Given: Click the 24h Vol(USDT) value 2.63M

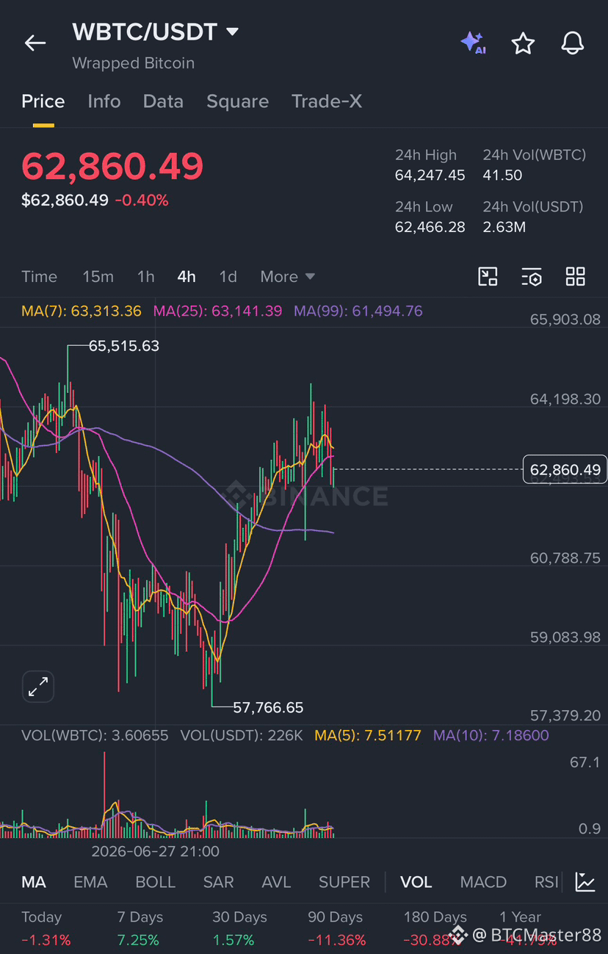Looking at the screenshot, I should point(504,227).
